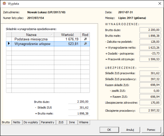Click the Zaliczka na podatek field
This screenshot has width=164, height=136.
point(150,42)
